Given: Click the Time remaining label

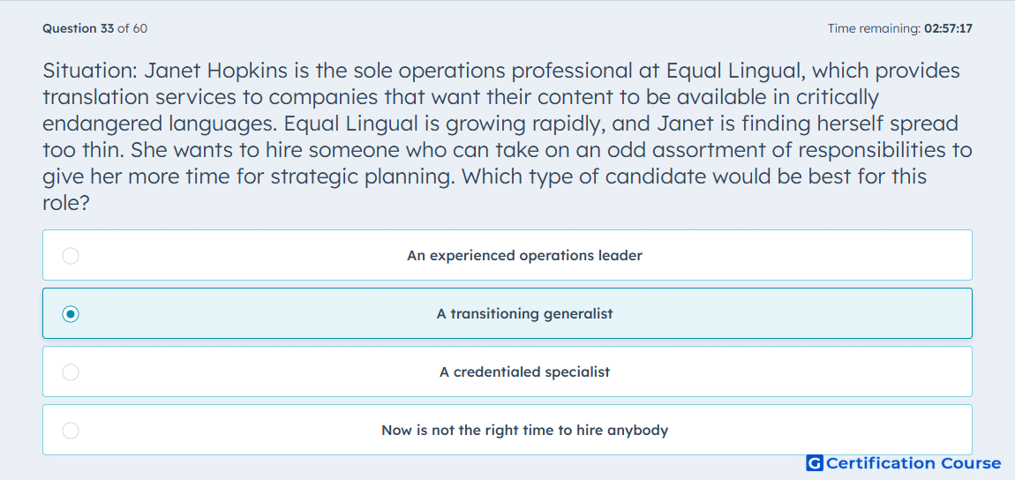Looking at the screenshot, I should click(875, 28).
